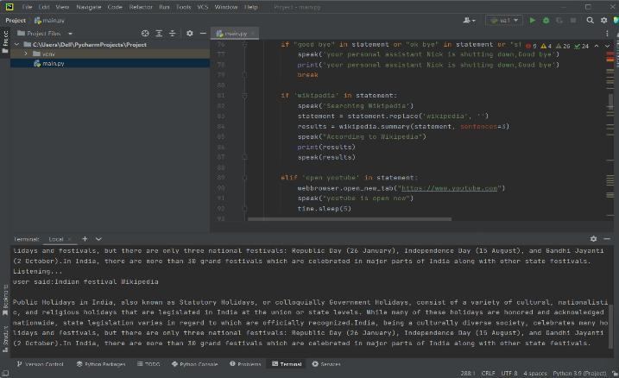Image resolution: width=619 pixels, height=378 pixels.
Task: Open Project panel settings gear
Action: pos(190,34)
